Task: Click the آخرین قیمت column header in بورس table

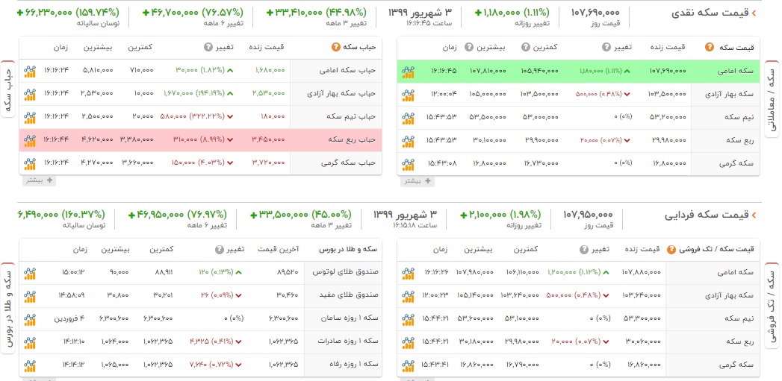Action: click(x=279, y=249)
